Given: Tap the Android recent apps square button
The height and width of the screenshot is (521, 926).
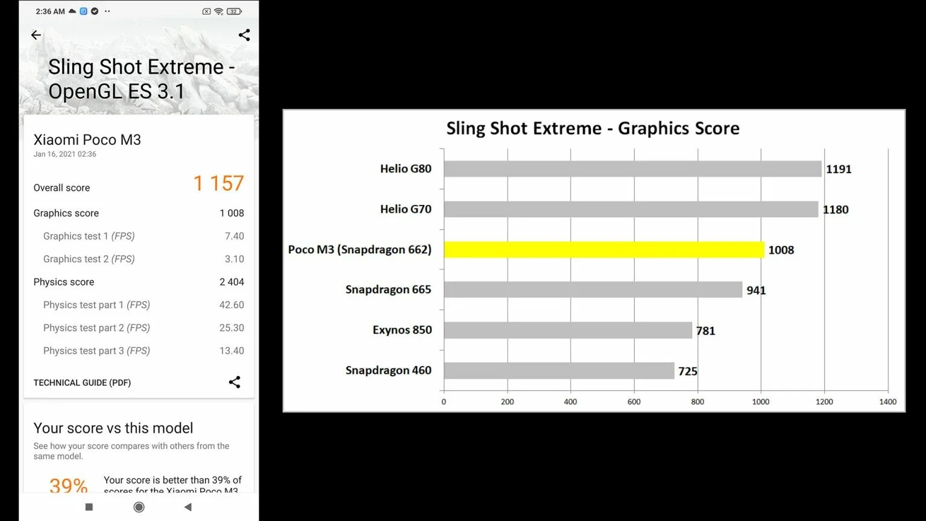Looking at the screenshot, I should click(x=89, y=507).
